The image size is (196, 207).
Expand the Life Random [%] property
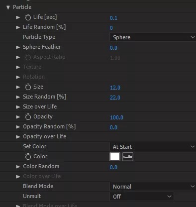(18, 27)
